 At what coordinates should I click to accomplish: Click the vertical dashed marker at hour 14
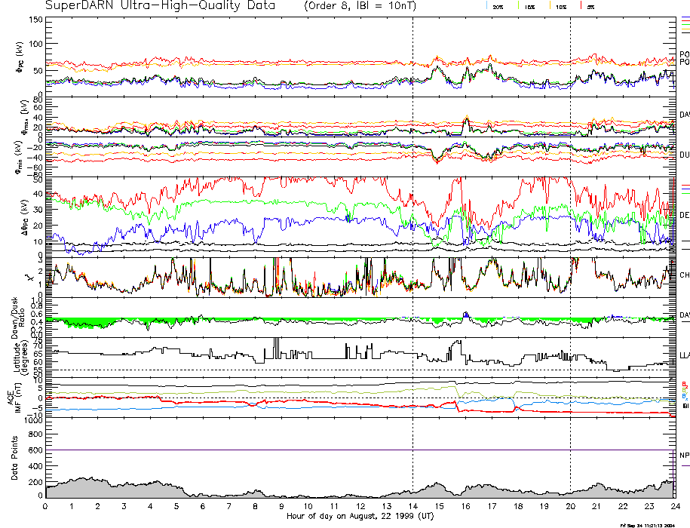[x=412, y=226]
